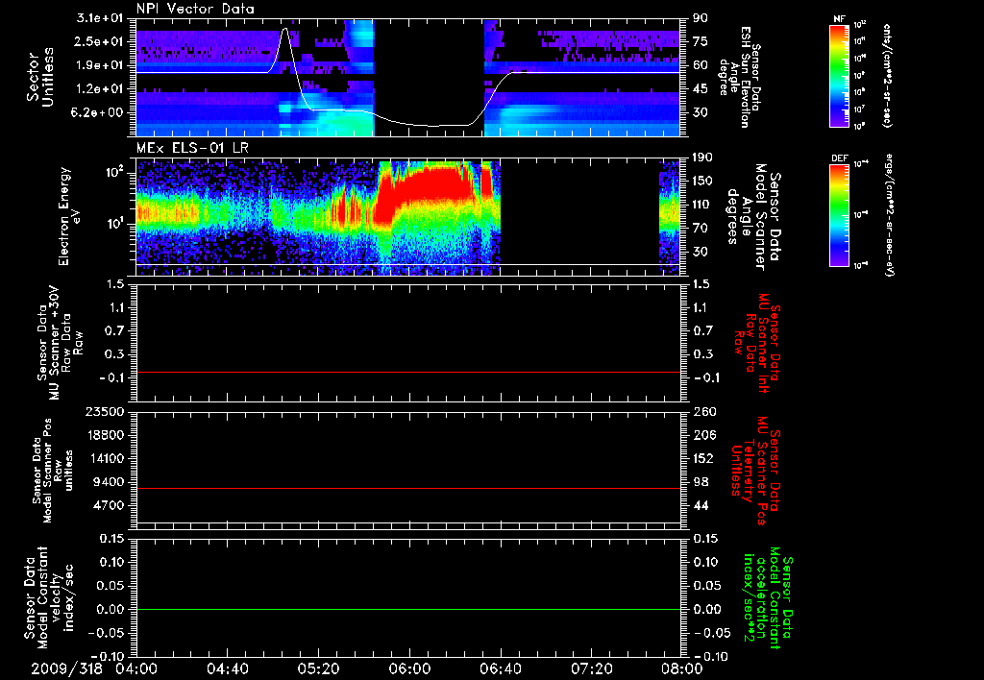Click the '90' sun elevation tick value
984x680 pixels.
(x=700, y=18)
